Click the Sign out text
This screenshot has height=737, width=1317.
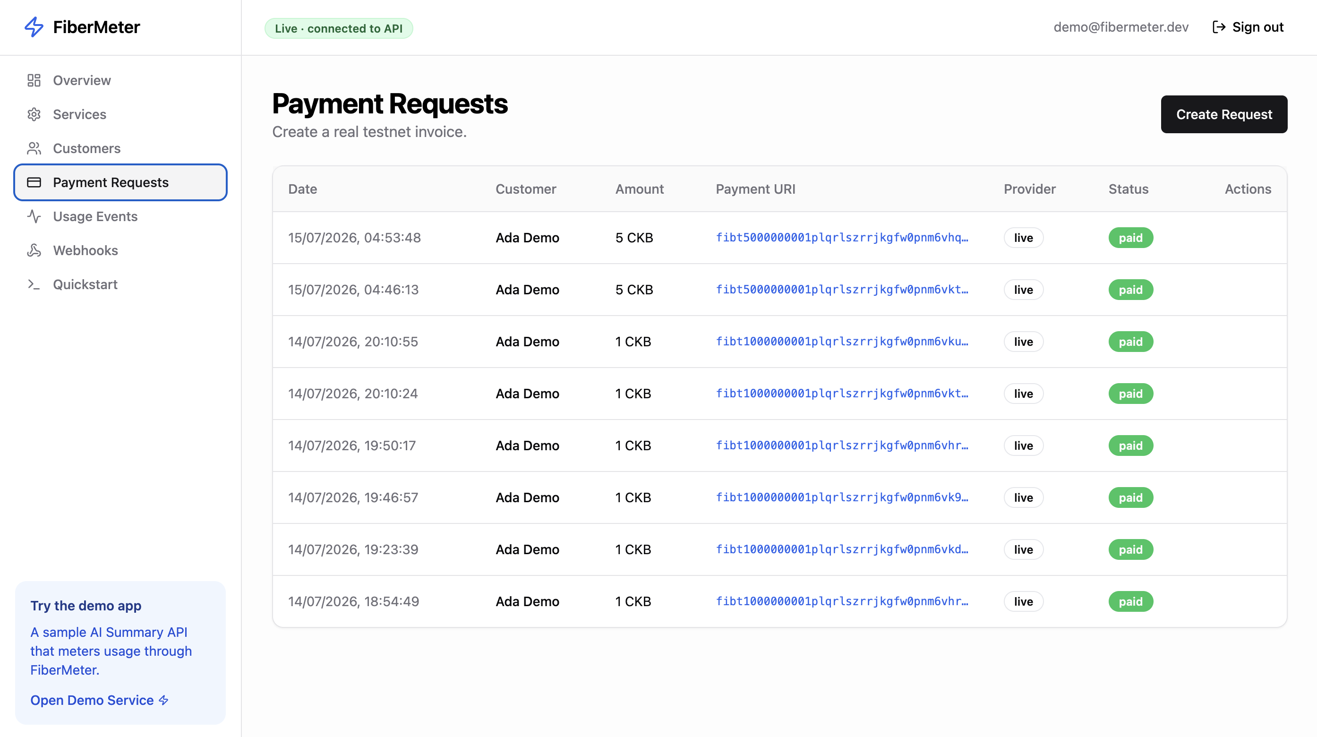(x=1257, y=27)
